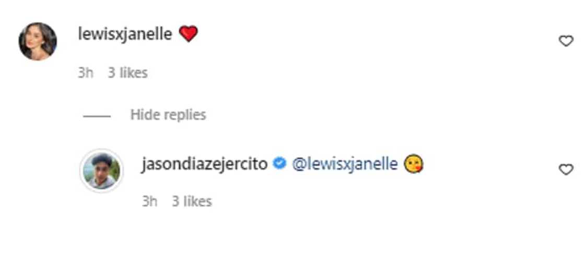Click the kiss emoji in jasondiazejercito's reply
The image size is (585, 256).
tap(414, 164)
